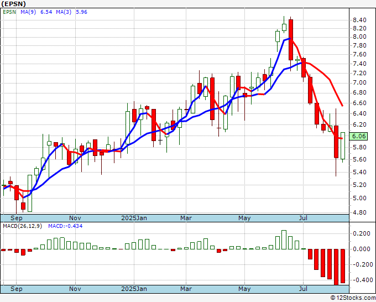Click the 5.80 price axis label
376x302 pixels.
coord(359,147)
